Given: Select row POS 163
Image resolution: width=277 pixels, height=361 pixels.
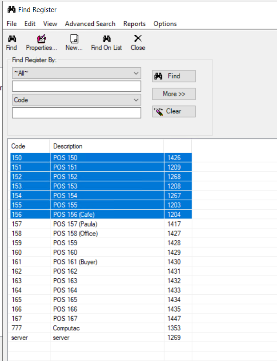Looking at the screenshot, I should pyautogui.click(x=101, y=280).
